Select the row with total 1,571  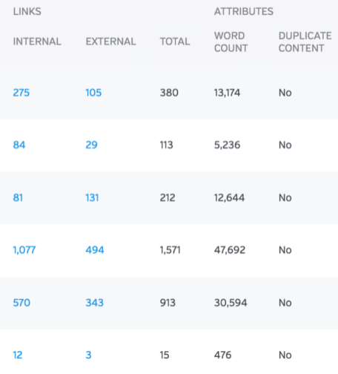click(x=169, y=250)
